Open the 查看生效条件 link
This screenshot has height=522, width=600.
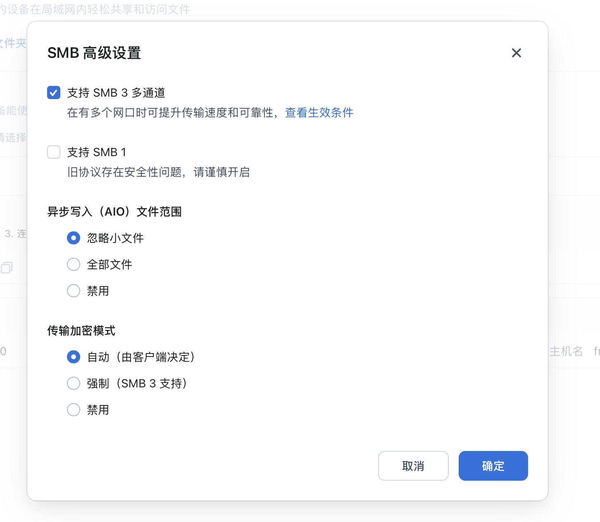[319, 112]
